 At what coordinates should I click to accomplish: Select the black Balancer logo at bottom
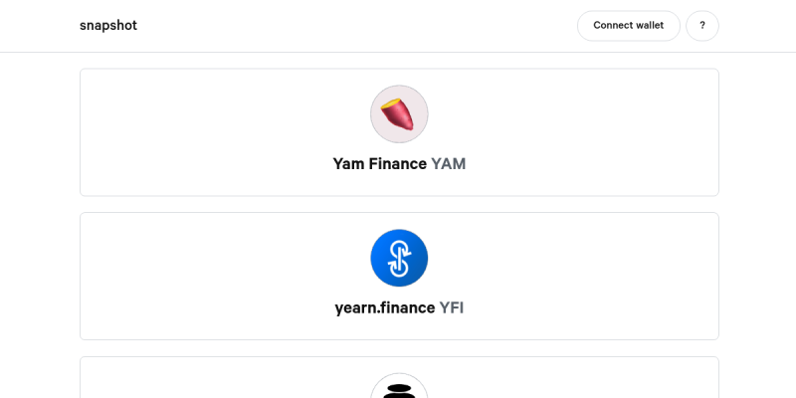pos(399,388)
